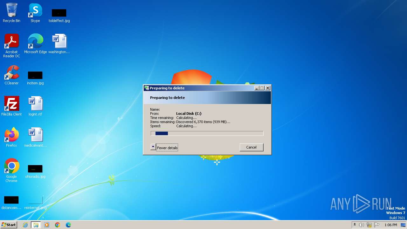Click the Show desktop button
407x229 pixels.
404,225
